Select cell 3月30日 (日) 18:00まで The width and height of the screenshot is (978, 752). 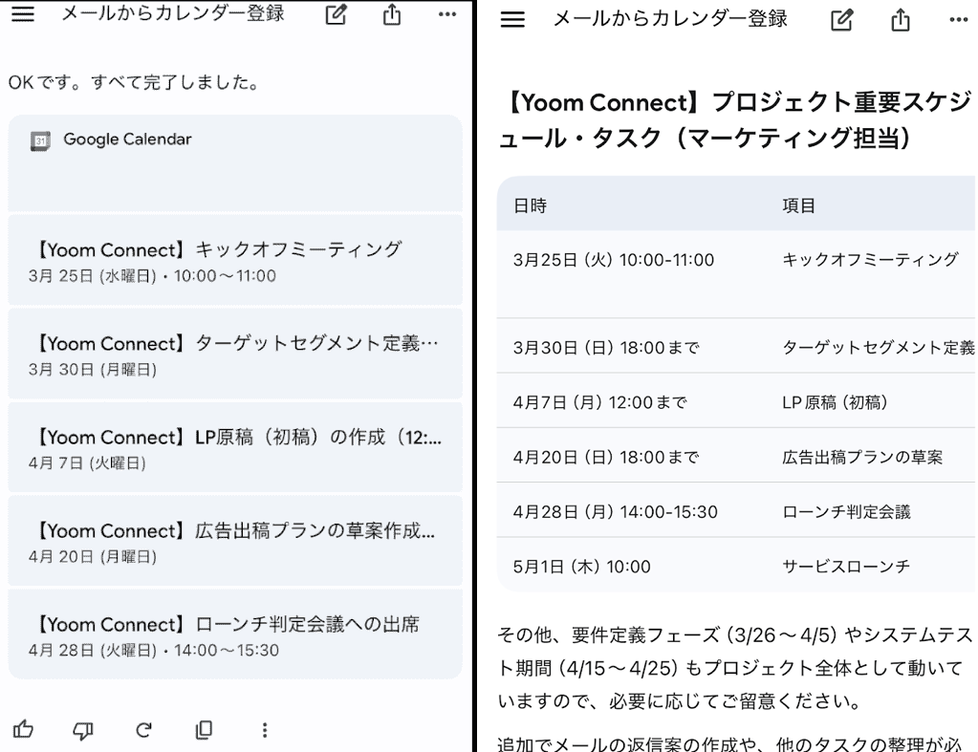[x=606, y=347]
